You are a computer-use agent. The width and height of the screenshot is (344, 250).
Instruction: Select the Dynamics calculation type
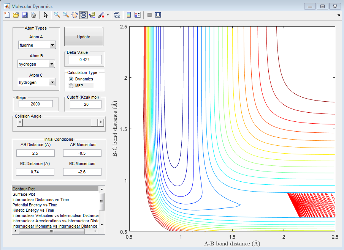(71, 79)
